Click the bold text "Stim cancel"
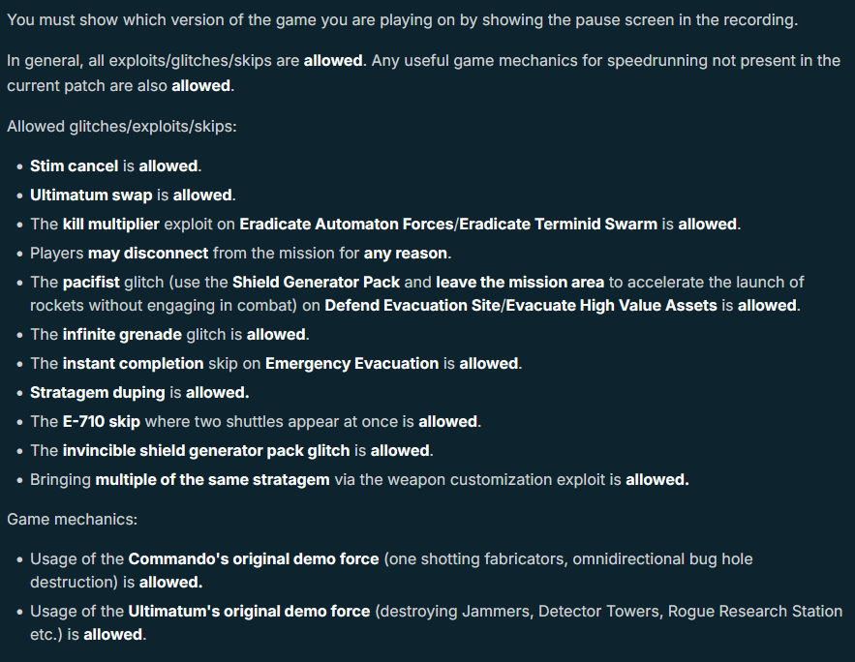Screen dimensions: 855x662 [x=74, y=165]
